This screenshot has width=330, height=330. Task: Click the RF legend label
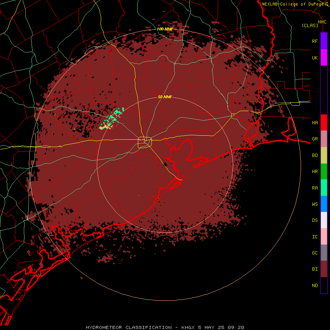(x=315, y=41)
